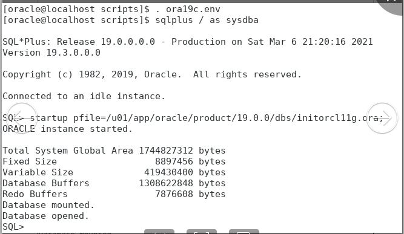Click the middle bottom viewer toolbar button
404x234 pixels.
coord(202,232)
